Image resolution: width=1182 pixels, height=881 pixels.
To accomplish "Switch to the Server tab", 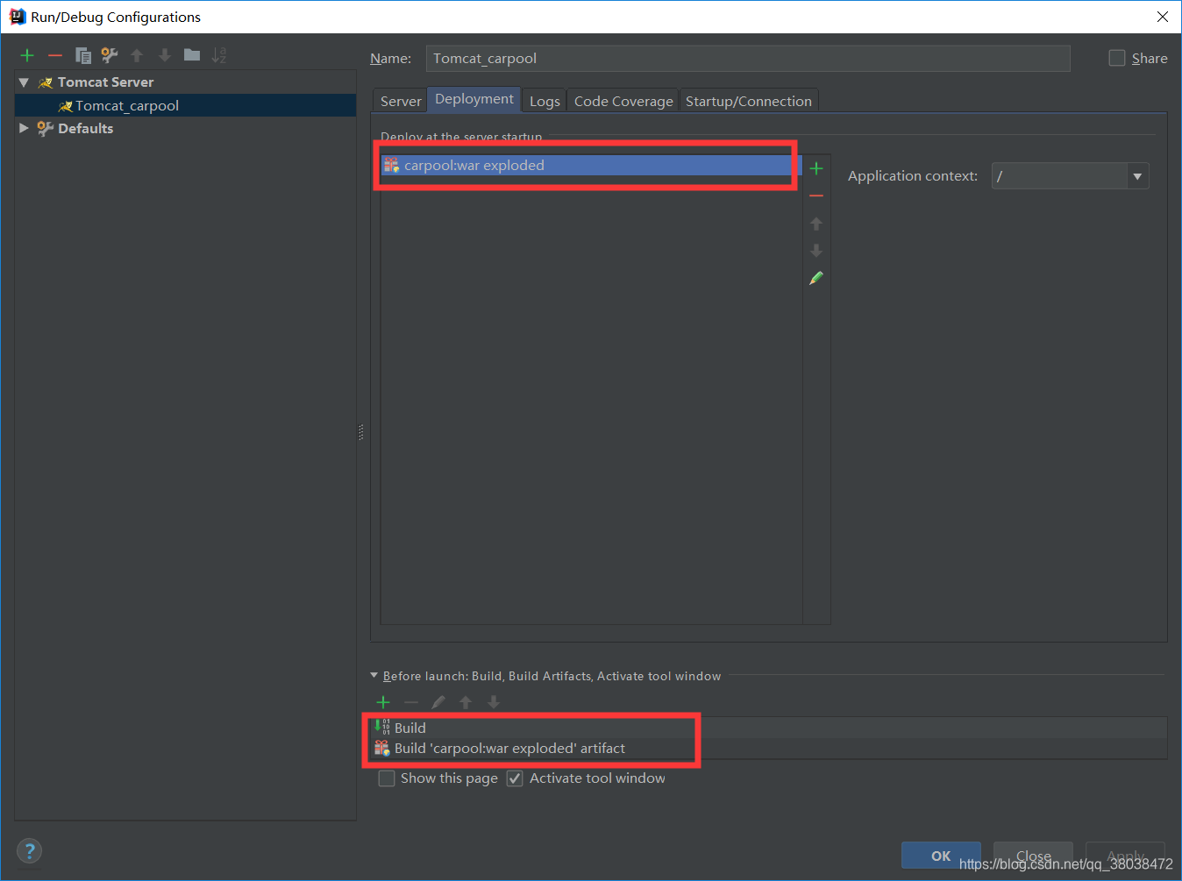I will pos(401,101).
